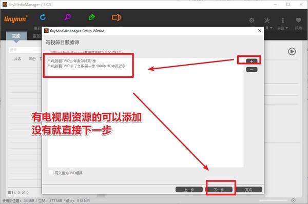Click the heart donate icon

298,20
